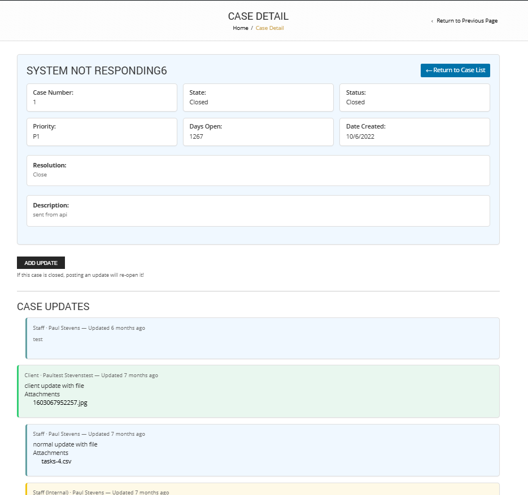Select the Date Created field

point(414,132)
